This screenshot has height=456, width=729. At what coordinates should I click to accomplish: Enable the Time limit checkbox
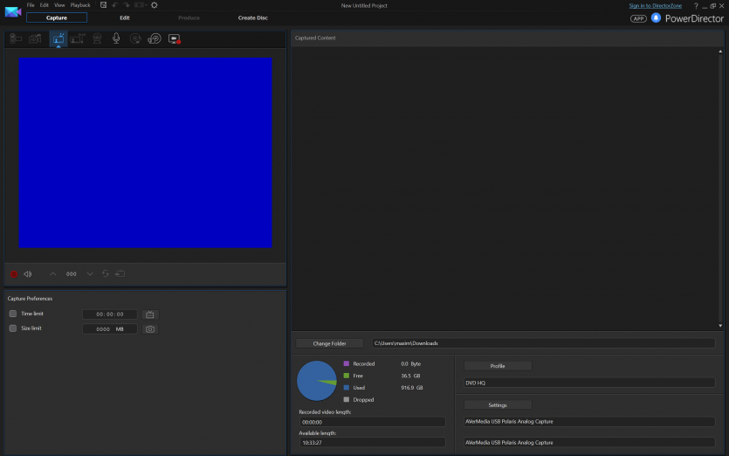[x=13, y=314]
